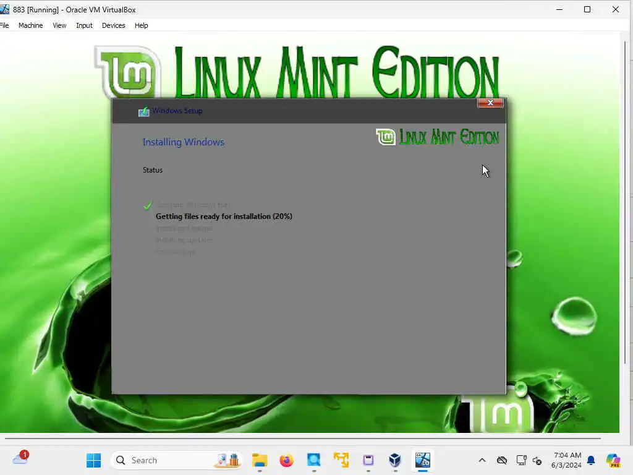This screenshot has height=475, width=633.
Task: Minimize the VirtualBox window
Action: click(559, 9)
